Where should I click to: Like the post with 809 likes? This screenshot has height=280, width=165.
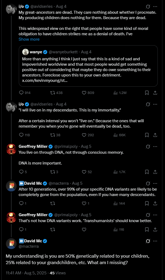coord(84,93)
